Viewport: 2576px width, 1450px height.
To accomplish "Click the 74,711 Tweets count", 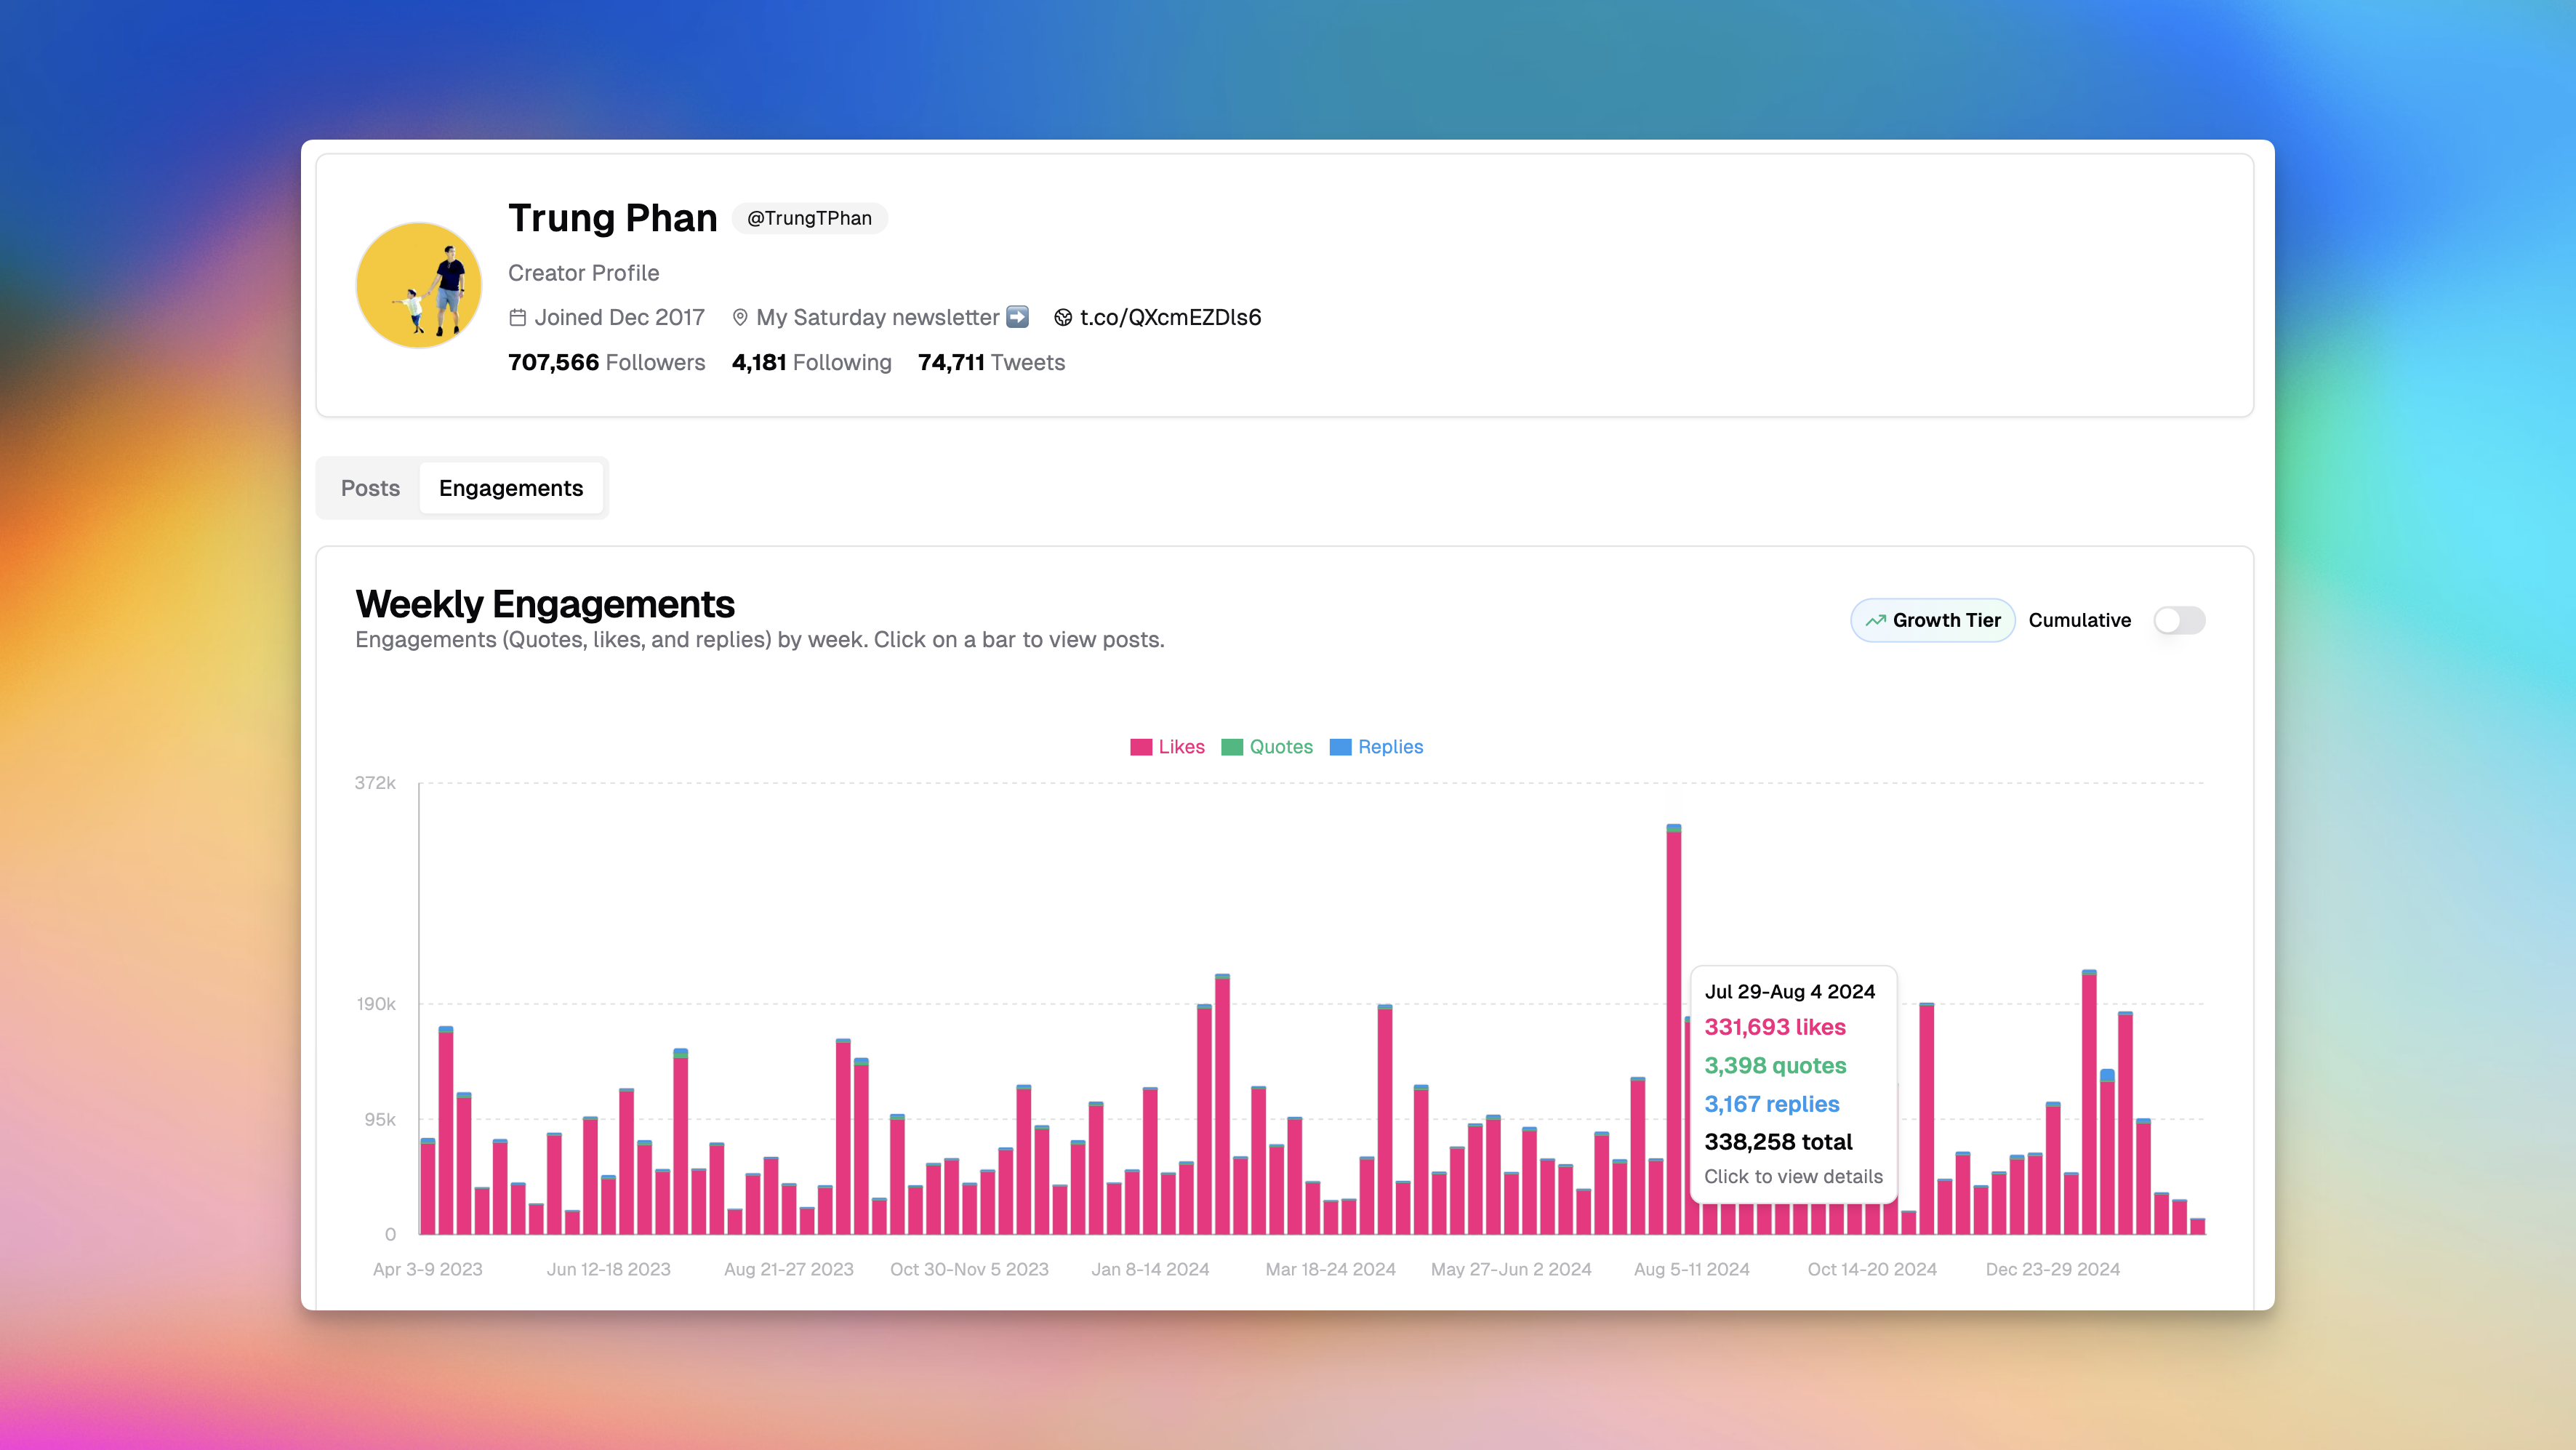I will tap(991, 362).
